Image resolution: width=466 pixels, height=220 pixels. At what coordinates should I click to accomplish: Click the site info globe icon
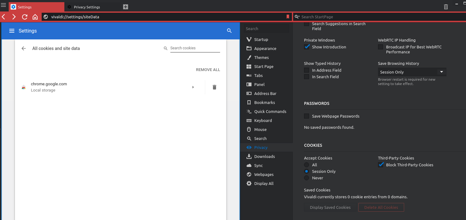(x=46, y=17)
